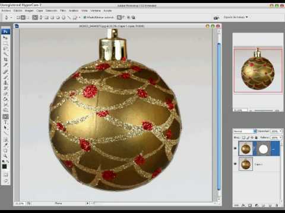Select the Brush tool in toolbox

[5, 78]
